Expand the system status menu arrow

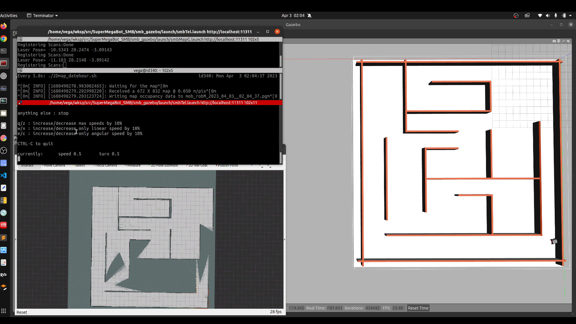[x=571, y=16]
